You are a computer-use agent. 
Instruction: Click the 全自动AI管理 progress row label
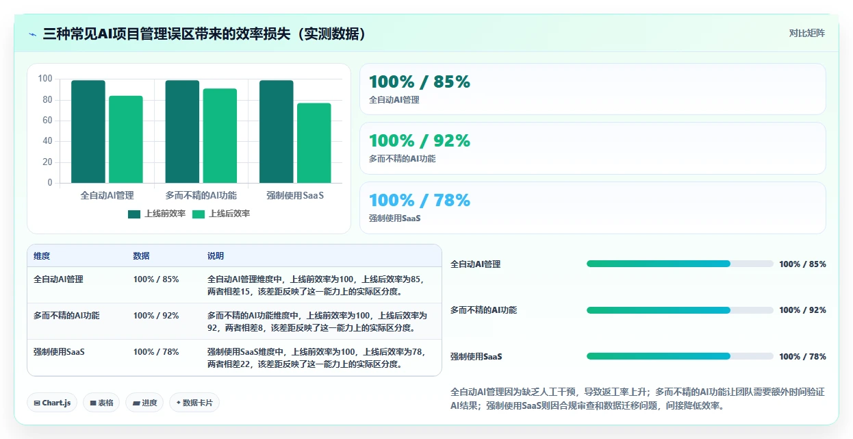475,264
